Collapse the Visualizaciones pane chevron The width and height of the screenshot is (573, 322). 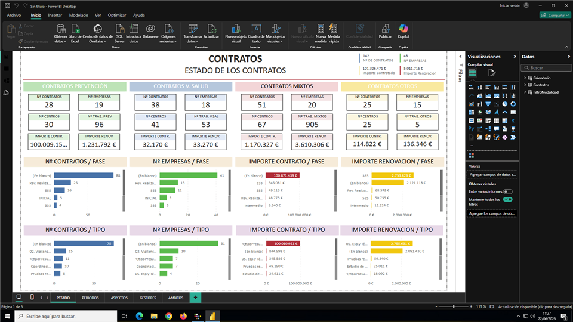coord(515,57)
